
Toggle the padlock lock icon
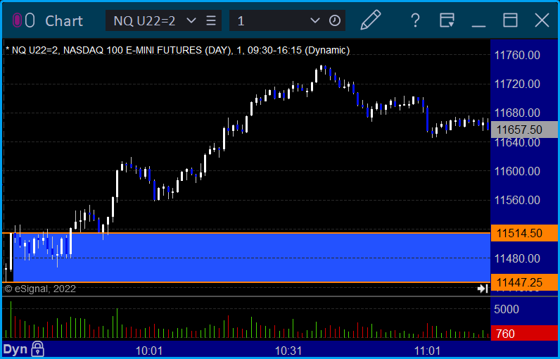pos(37,349)
